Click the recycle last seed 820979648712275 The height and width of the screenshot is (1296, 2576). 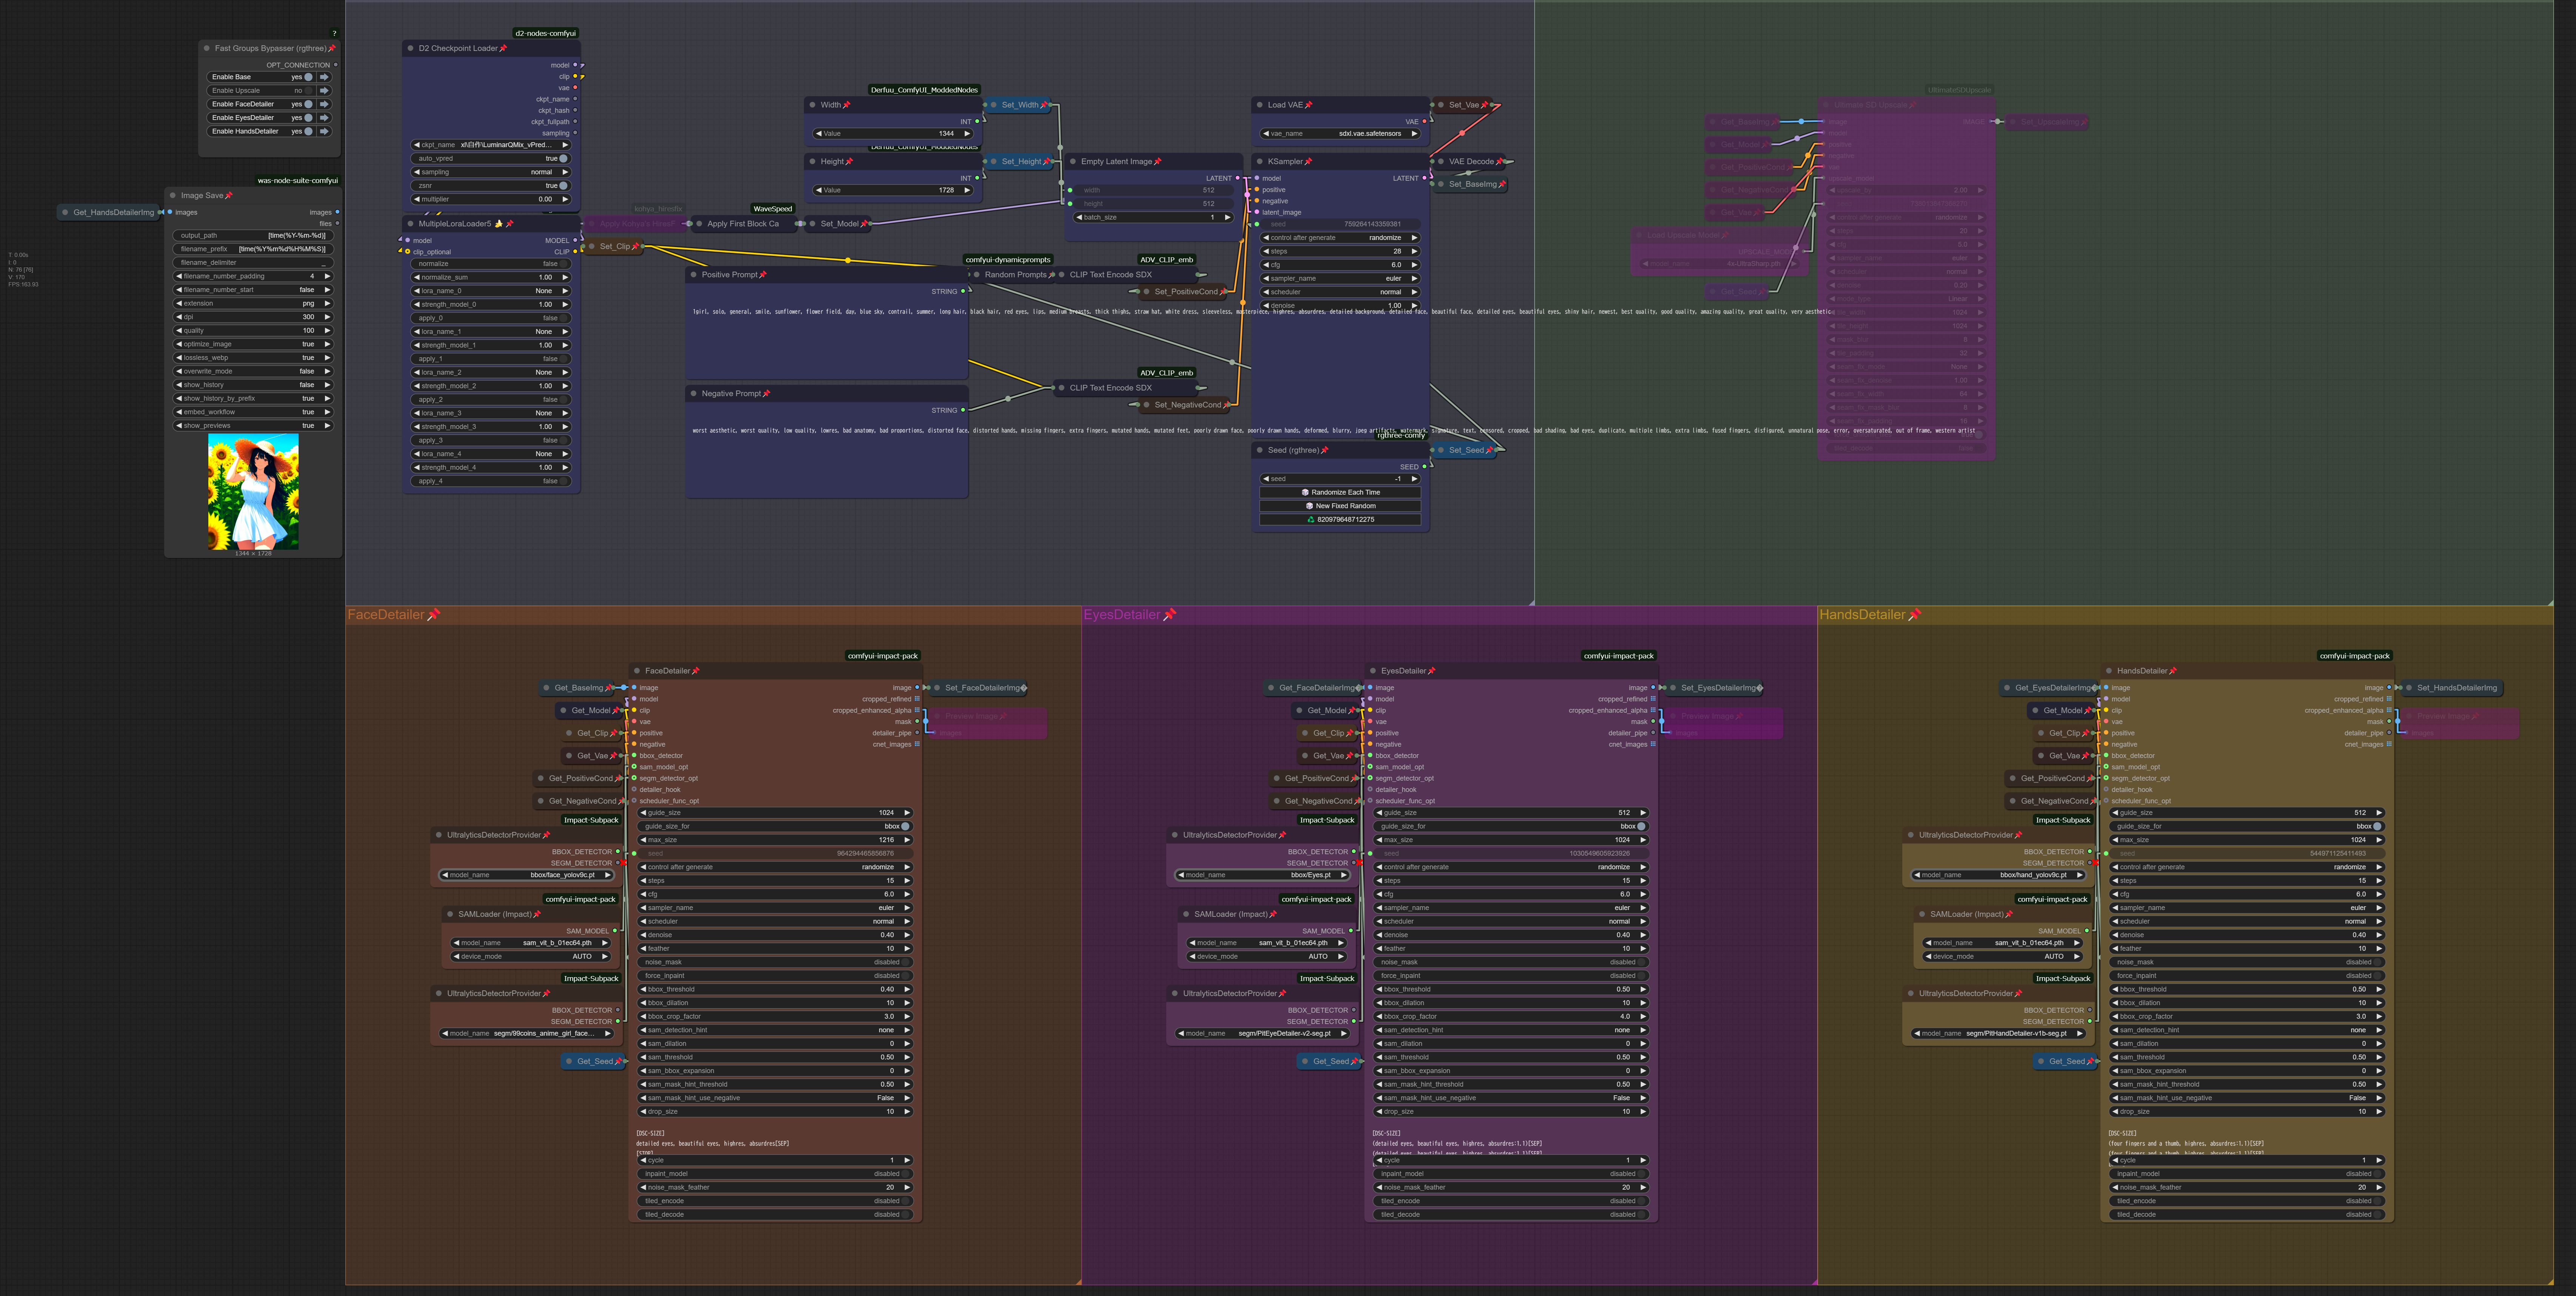[x=1340, y=519]
